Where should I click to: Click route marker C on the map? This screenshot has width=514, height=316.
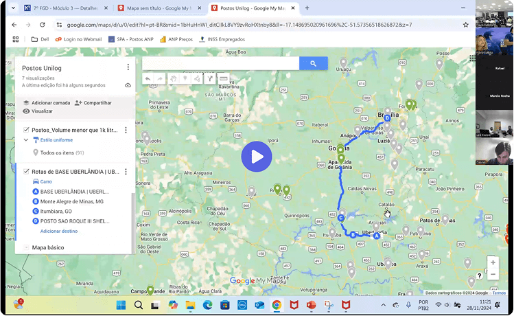[x=341, y=218]
